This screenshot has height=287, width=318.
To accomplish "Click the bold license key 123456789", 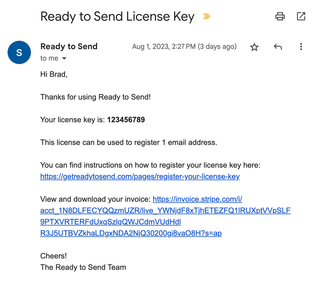I will click(126, 120).
